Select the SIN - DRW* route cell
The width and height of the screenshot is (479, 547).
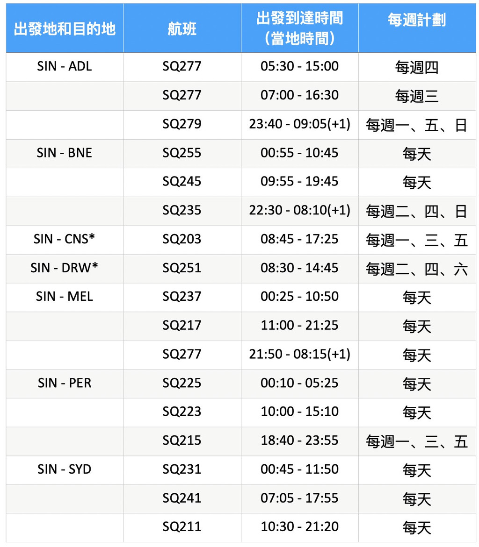65,269
